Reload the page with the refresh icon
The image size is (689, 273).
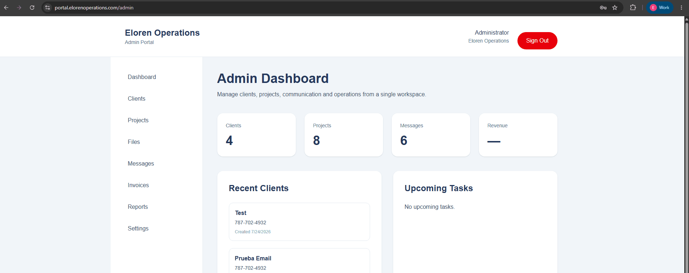pyautogui.click(x=32, y=8)
